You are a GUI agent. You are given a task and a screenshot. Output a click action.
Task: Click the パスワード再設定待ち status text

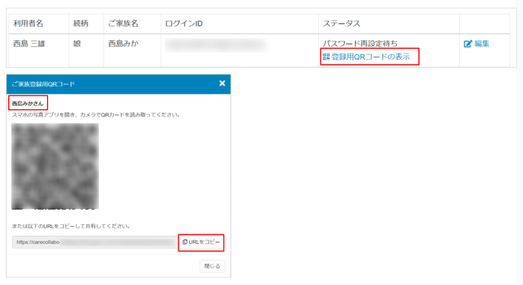tap(360, 44)
